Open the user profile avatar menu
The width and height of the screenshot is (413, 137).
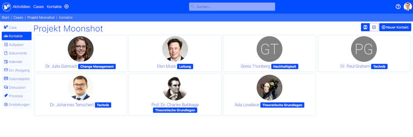407,7
